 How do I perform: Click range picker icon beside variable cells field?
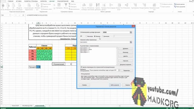(x=131, y=42)
